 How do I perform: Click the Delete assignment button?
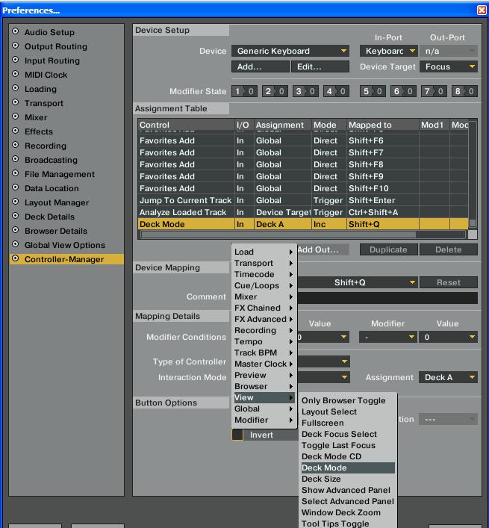(449, 249)
